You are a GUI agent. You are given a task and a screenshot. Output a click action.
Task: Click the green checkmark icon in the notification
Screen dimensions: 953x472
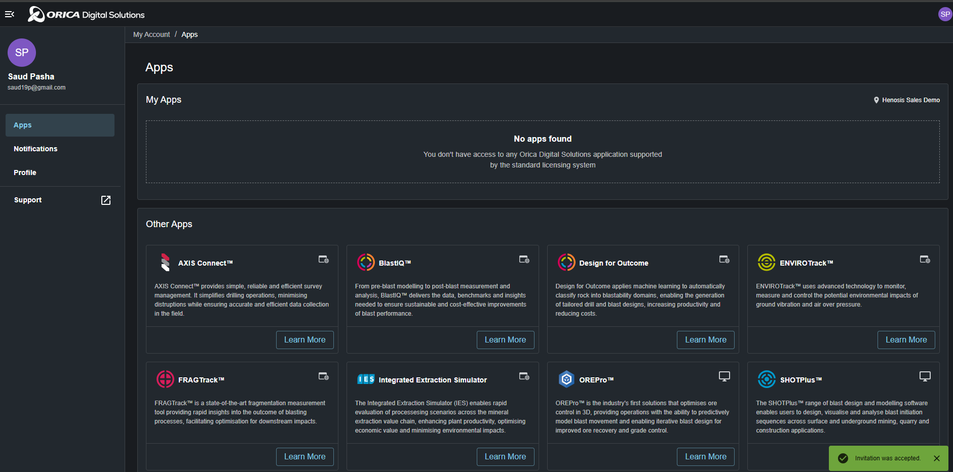[x=843, y=458]
